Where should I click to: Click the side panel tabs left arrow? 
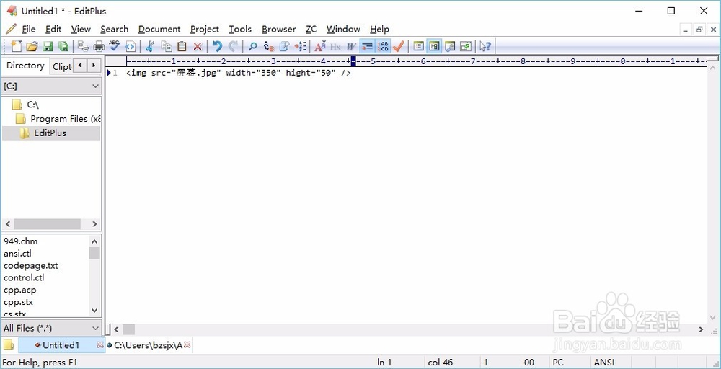[80, 66]
